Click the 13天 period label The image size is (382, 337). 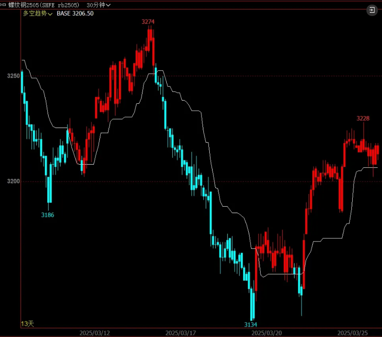pyautogui.click(x=27, y=324)
